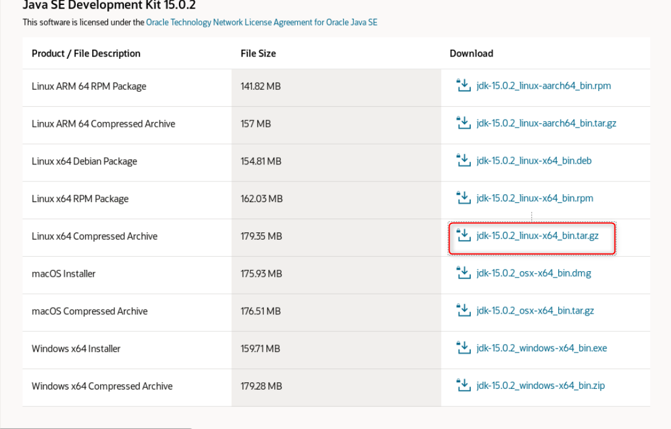This screenshot has width=671, height=429.
Task: Download jdk-15.0.2_linux-x64_bin.deb file link
Action: point(534,161)
